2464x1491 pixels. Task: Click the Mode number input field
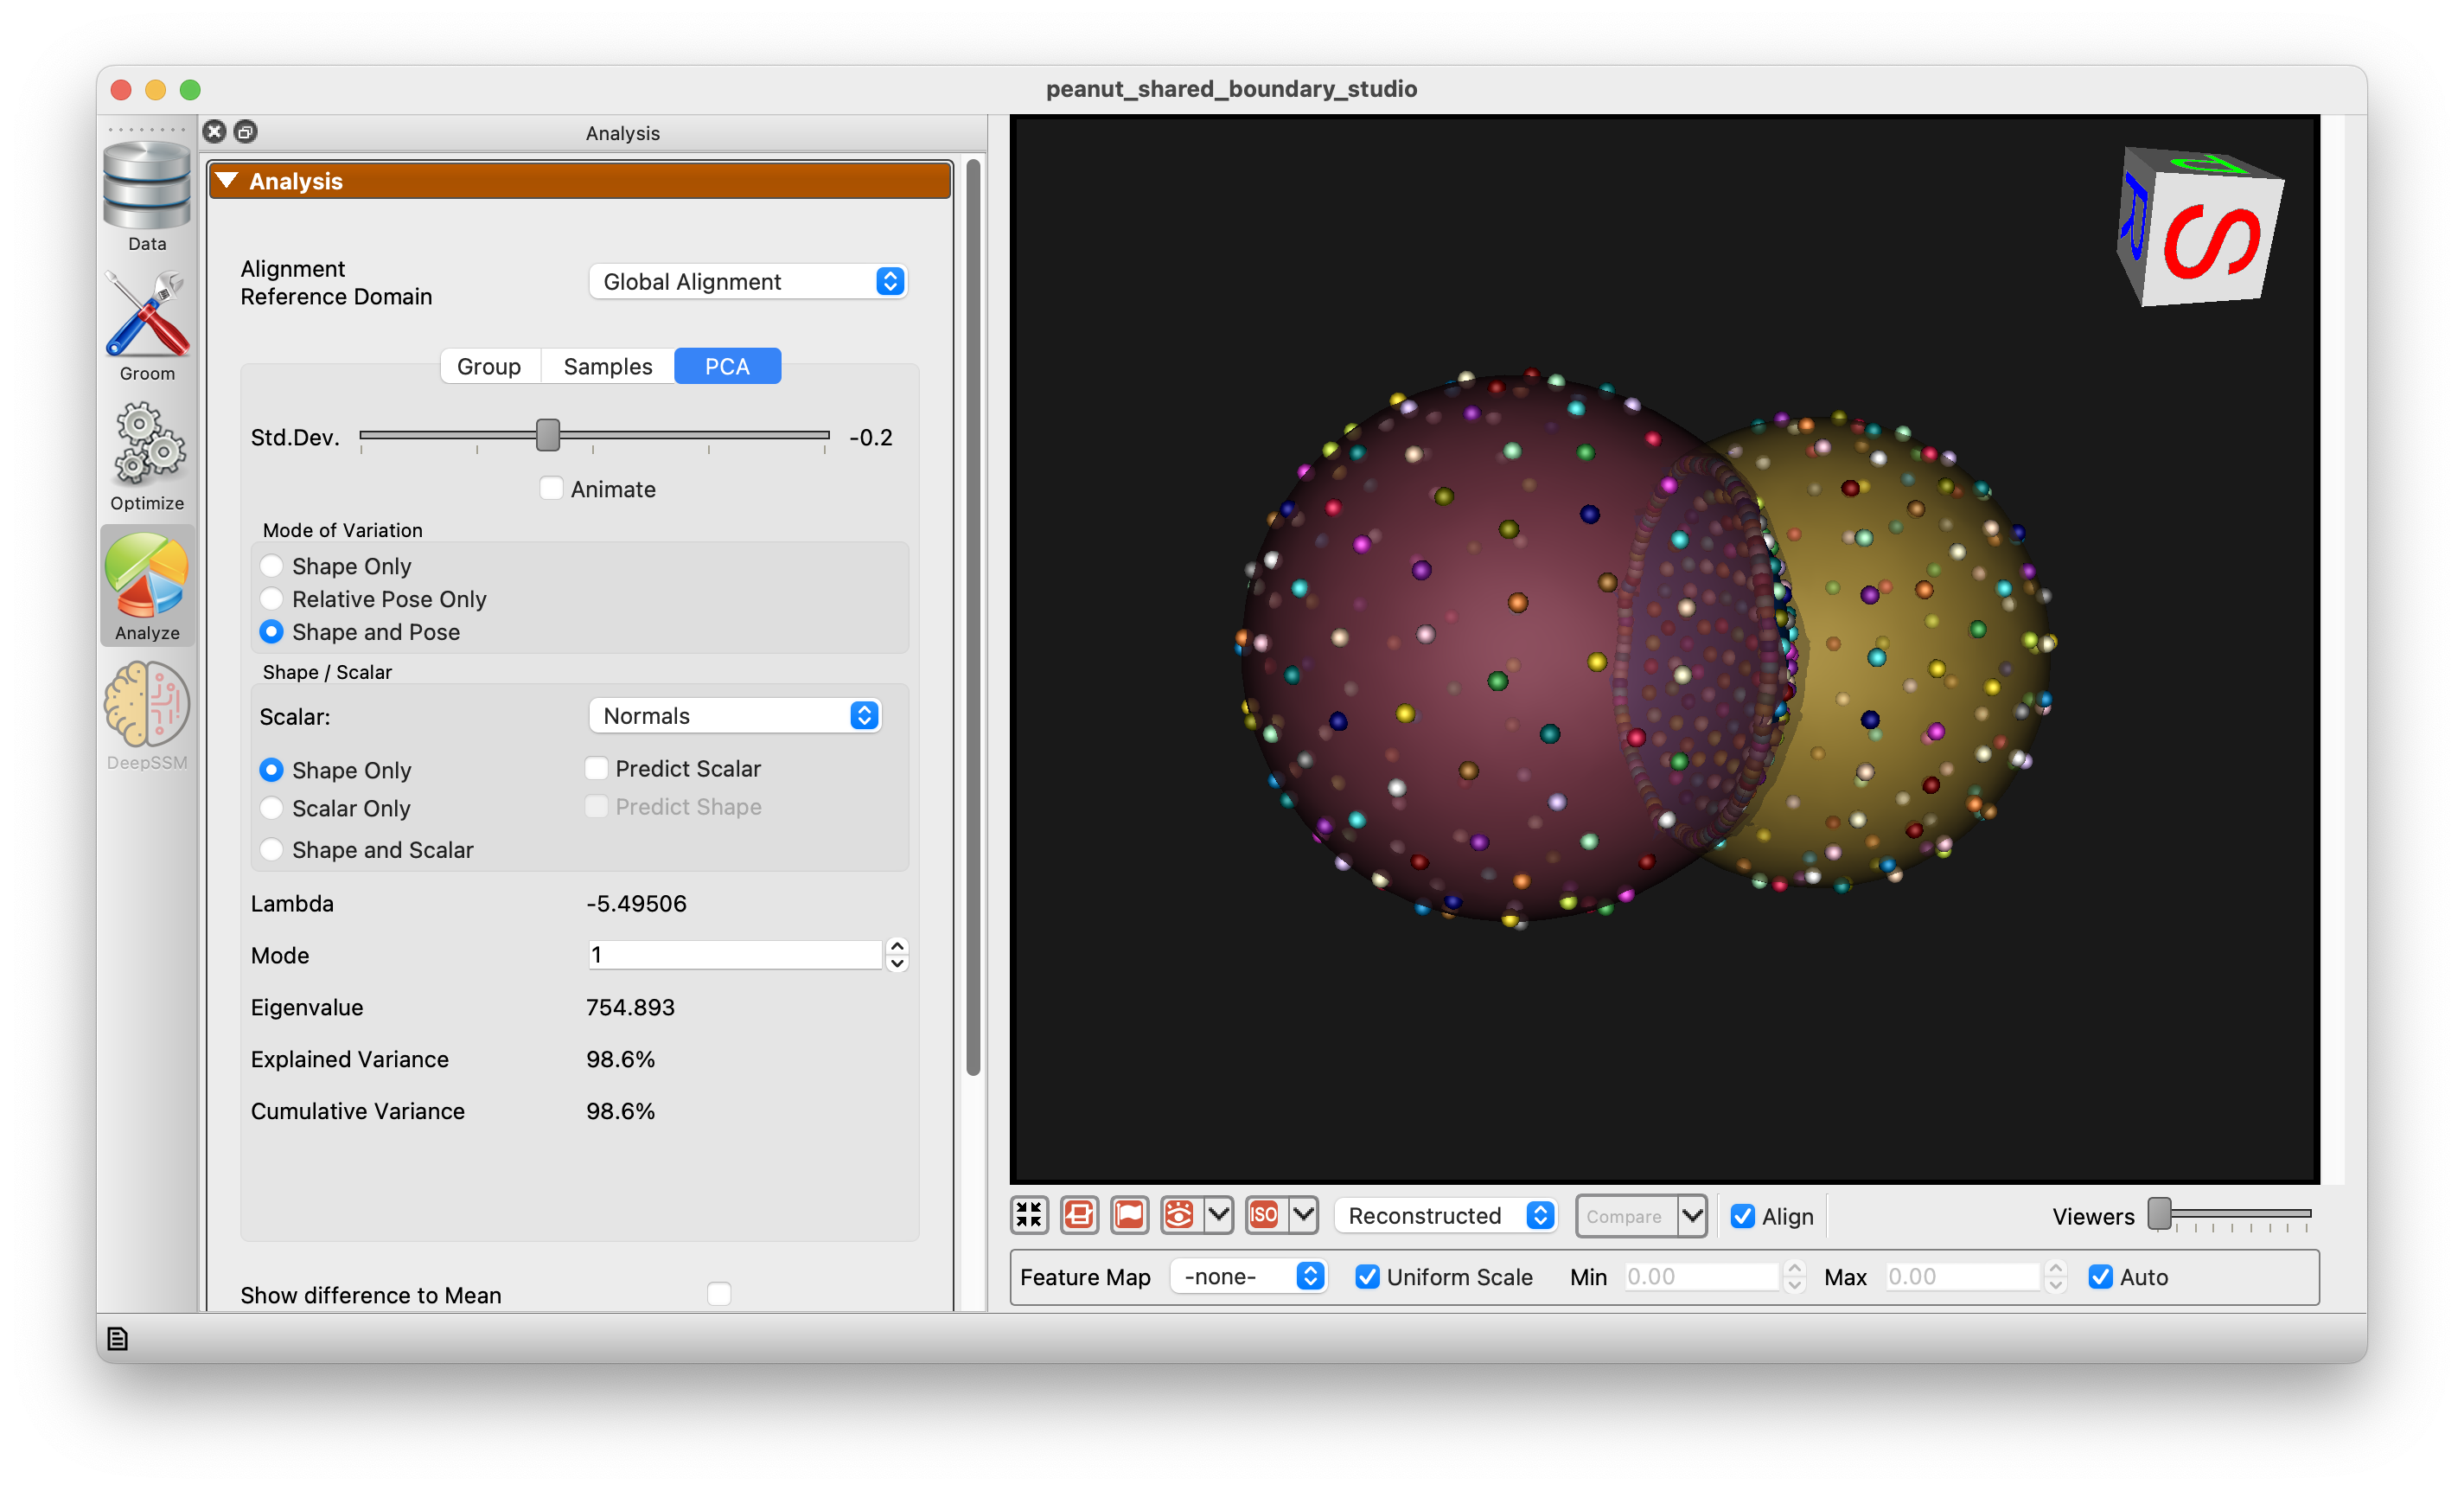pyautogui.click(x=735, y=954)
